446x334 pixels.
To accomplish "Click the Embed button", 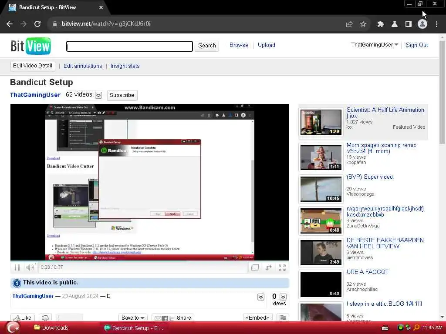I will coord(257,317).
